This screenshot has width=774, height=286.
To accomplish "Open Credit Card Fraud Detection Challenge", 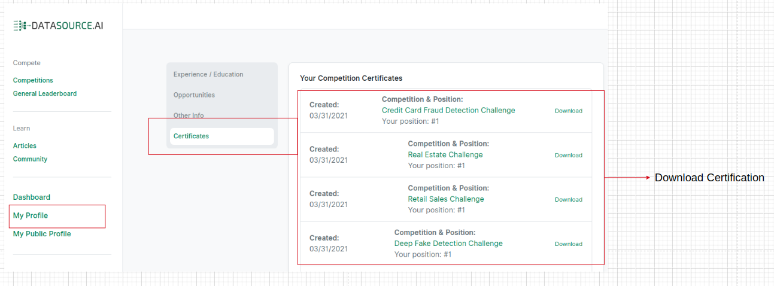I will tap(448, 110).
